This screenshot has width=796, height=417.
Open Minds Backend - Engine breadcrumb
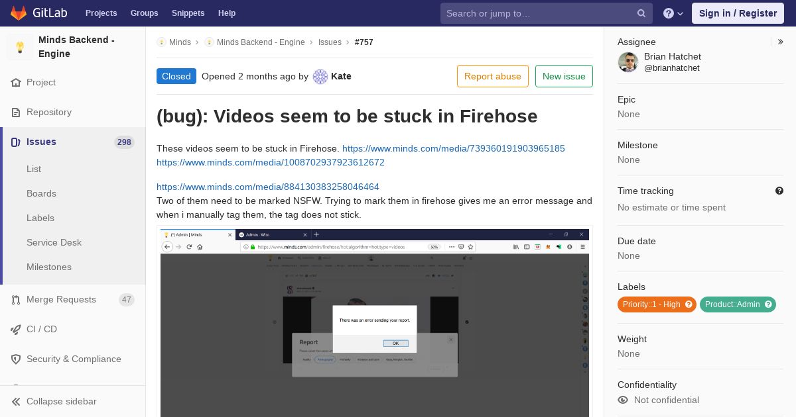(261, 42)
